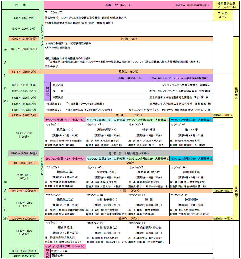Image resolution: width=241 pixels, height=259 pixels.
Task: Select the "10:10~11:10(60分)" time cell
Action: (24, 191)
